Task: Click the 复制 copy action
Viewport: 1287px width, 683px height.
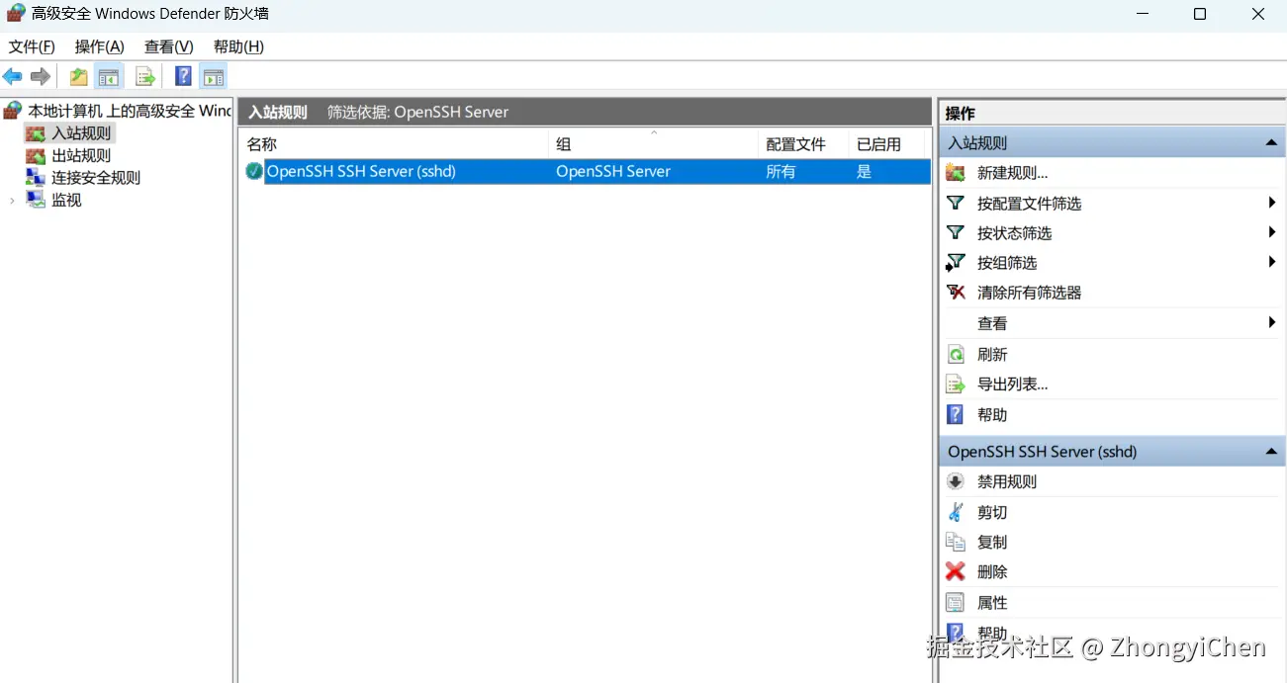Action: click(x=992, y=542)
